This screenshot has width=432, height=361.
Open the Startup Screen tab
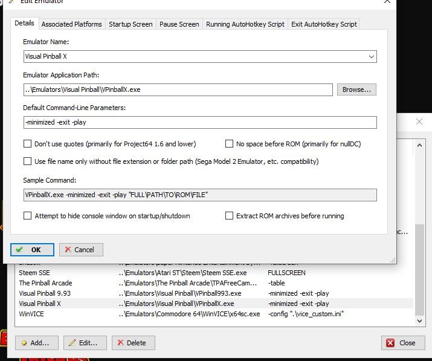[x=131, y=24]
